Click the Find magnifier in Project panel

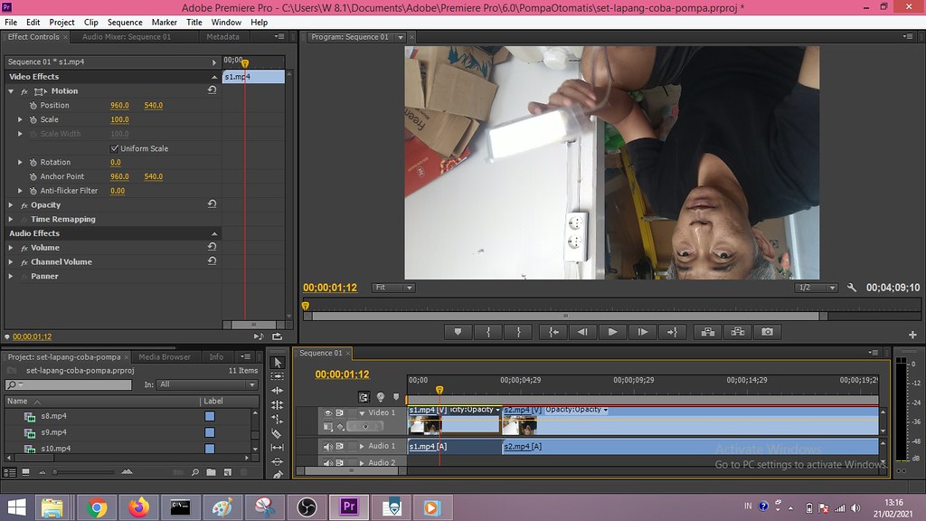point(195,472)
